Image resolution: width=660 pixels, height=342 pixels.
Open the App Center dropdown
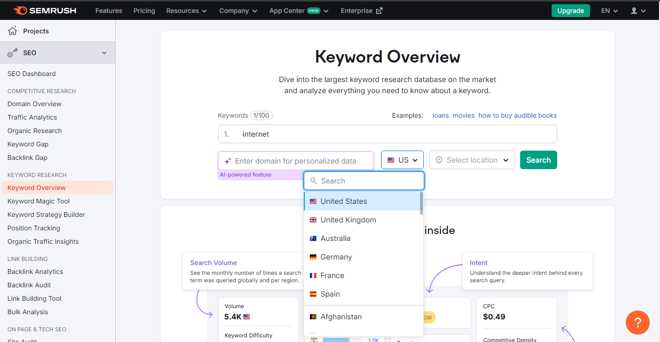coord(299,11)
